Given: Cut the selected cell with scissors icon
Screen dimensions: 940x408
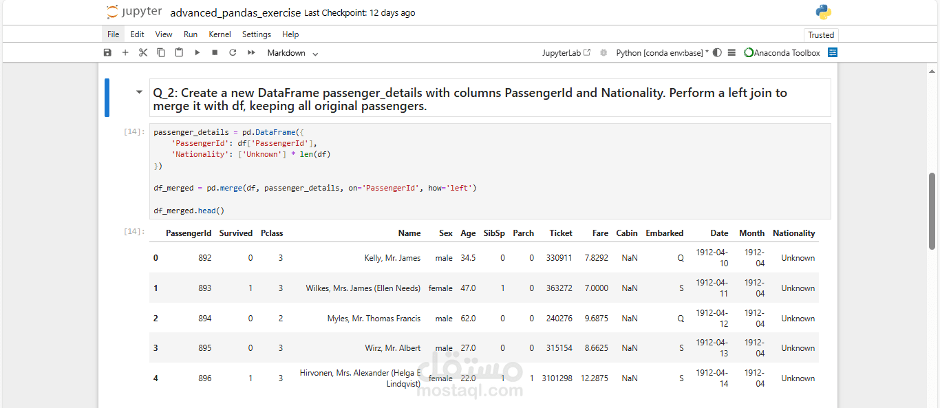Looking at the screenshot, I should pyautogui.click(x=143, y=53).
